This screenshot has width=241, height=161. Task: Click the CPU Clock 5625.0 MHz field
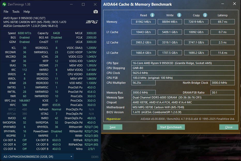[183, 73]
